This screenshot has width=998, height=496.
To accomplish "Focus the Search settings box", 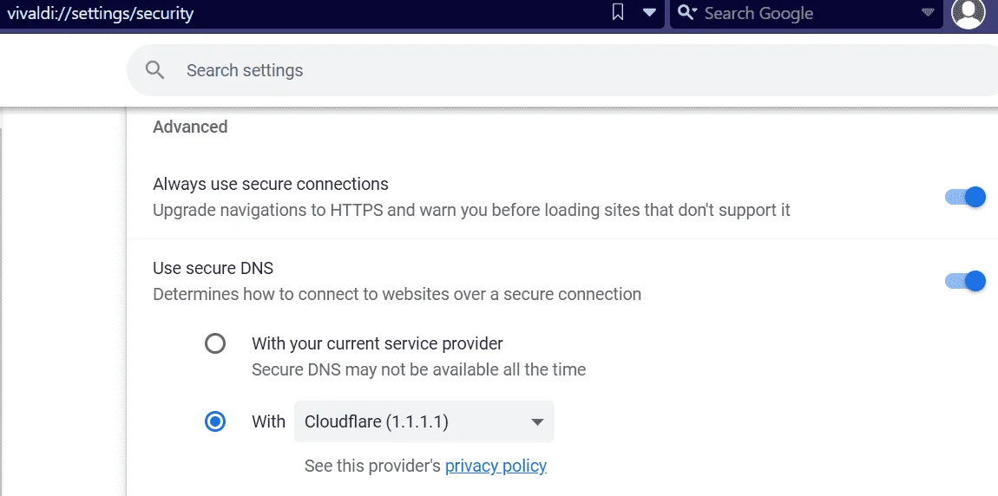I will click(562, 70).
